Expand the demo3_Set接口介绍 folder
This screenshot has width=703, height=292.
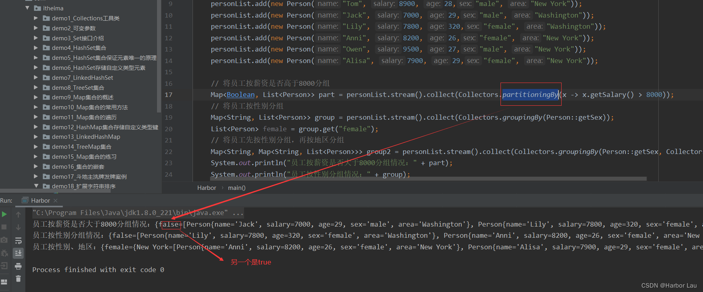point(36,38)
